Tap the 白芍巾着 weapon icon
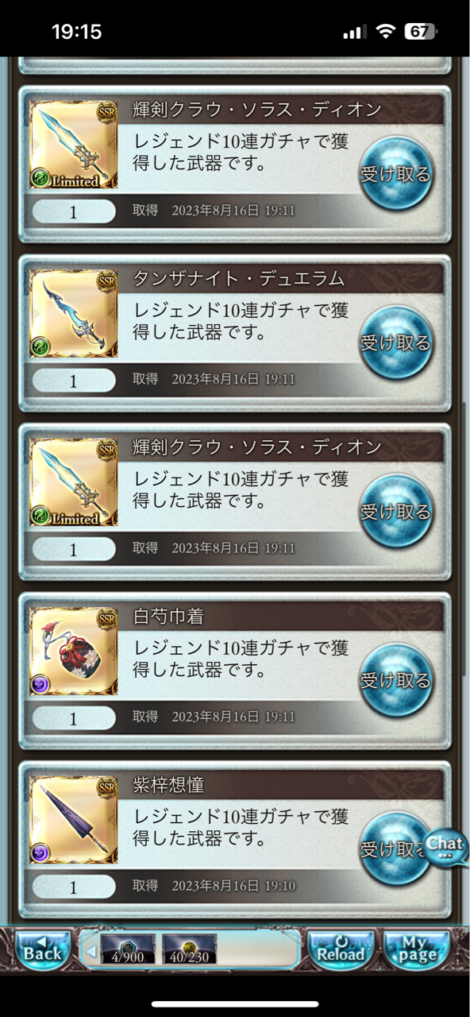This screenshot has height=1017, width=470. tap(74, 651)
